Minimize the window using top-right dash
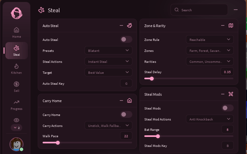247x154 pixels. tap(236, 10)
